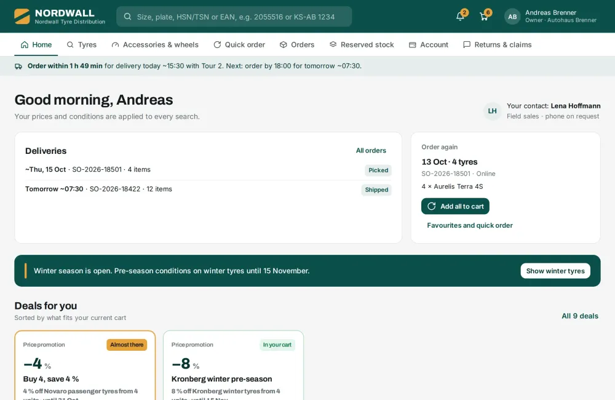
Task: Click the In your cart badge
Action: coord(277,345)
